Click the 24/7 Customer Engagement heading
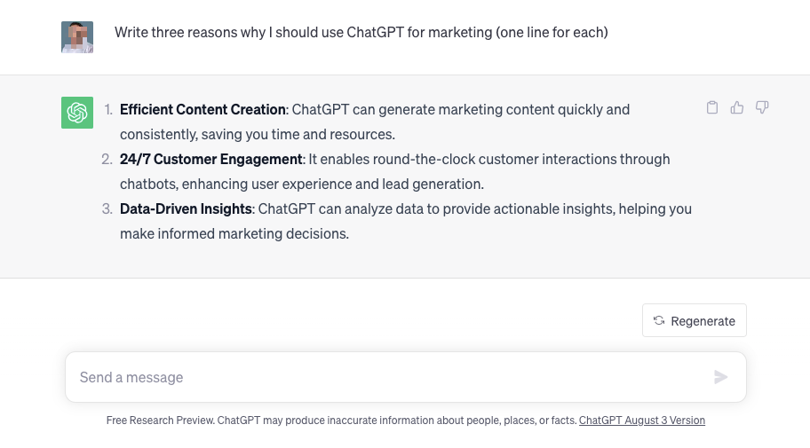 point(211,159)
